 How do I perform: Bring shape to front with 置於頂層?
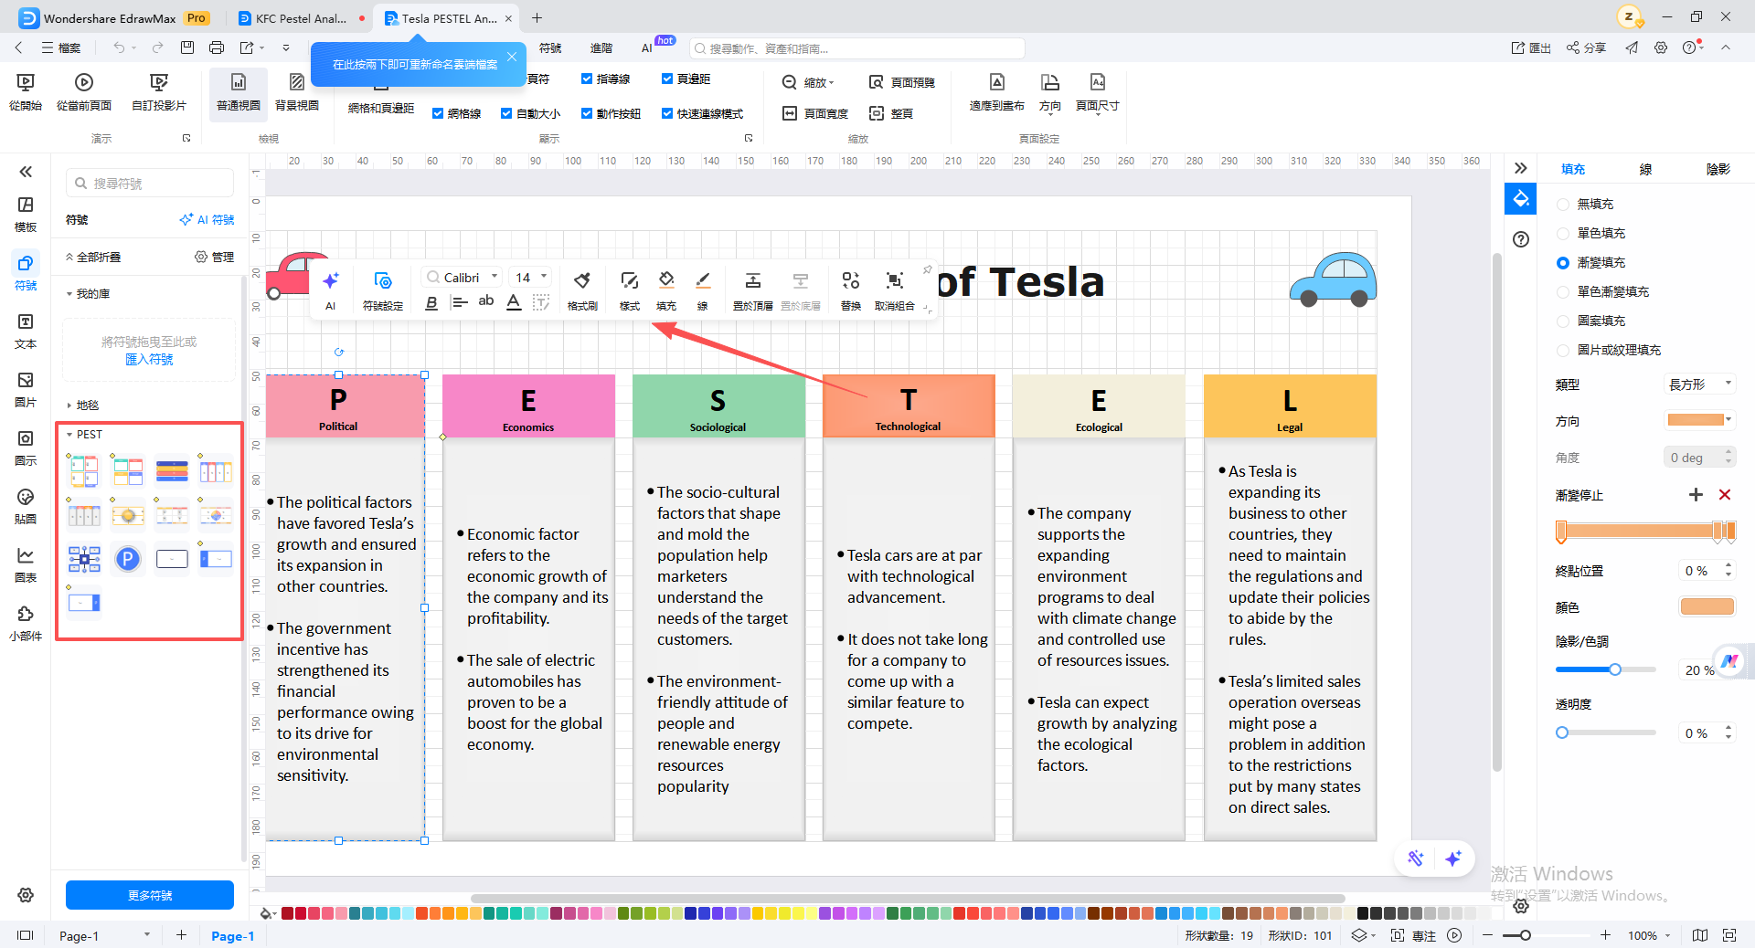point(752,290)
